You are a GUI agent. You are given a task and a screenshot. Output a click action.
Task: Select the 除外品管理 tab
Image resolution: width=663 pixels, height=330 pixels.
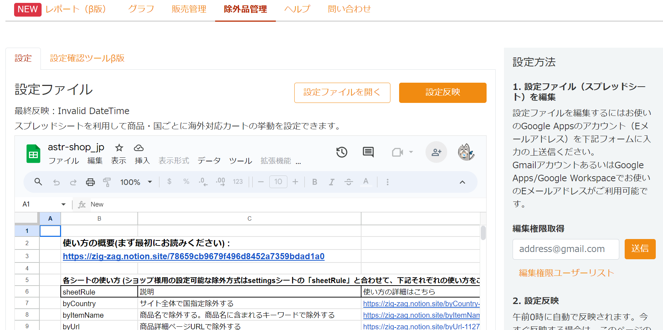245,9
